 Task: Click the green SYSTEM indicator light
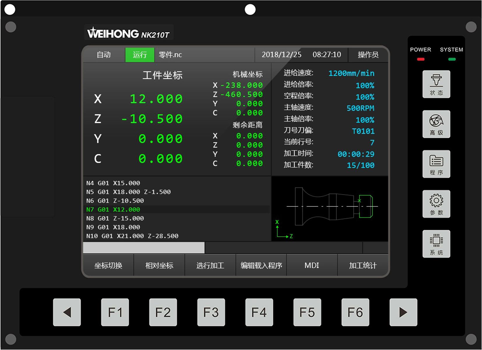[x=452, y=59]
